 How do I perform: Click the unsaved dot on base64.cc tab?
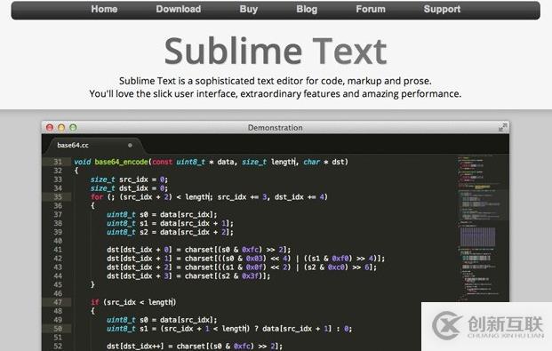point(130,145)
